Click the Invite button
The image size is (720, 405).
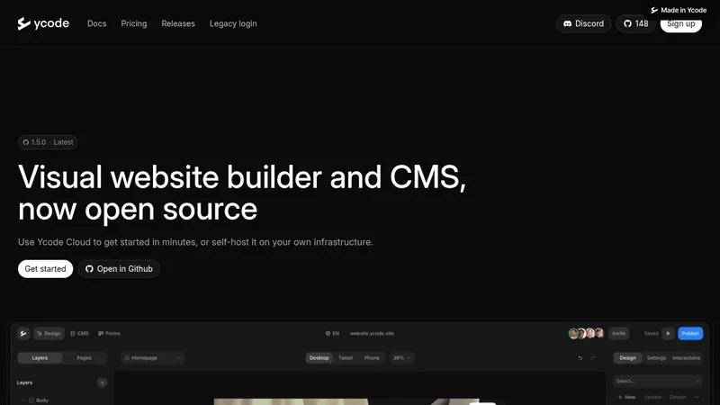point(619,333)
